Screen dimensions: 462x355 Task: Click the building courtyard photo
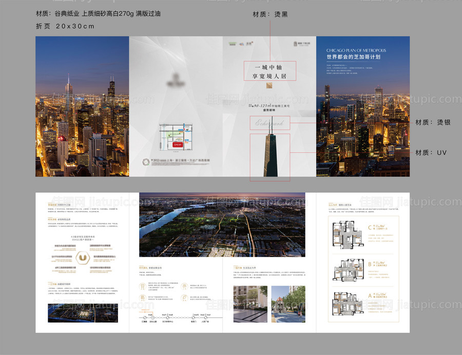click(250, 304)
